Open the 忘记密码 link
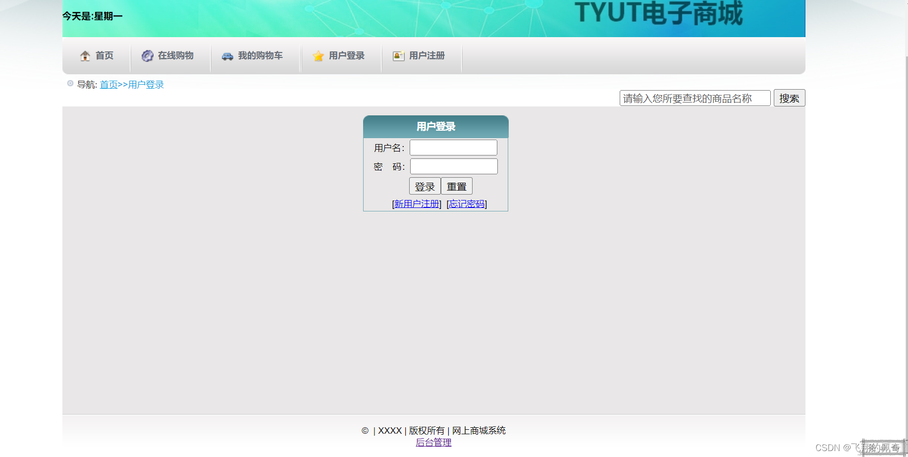The image size is (908, 457). (x=466, y=203)
